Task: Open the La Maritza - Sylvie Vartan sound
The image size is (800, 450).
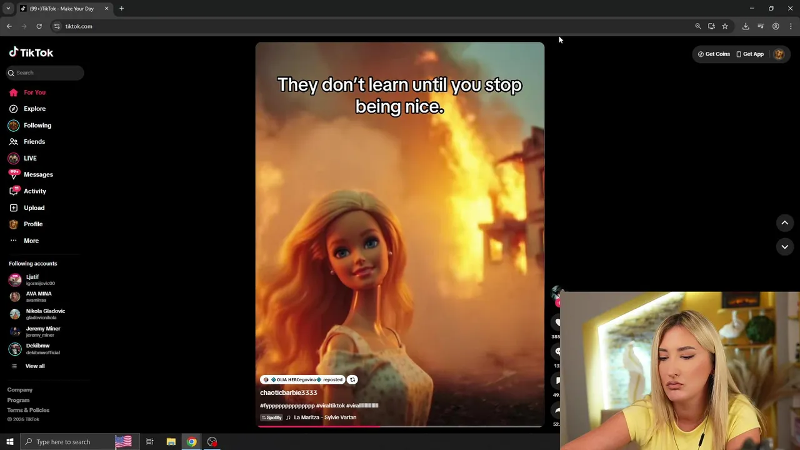Action: pyautogui.click(x=325, y=417)
